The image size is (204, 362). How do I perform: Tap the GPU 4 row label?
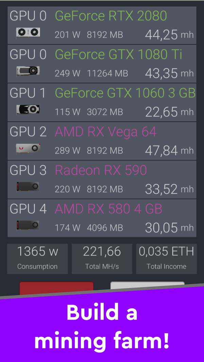(x=28, y=209)
